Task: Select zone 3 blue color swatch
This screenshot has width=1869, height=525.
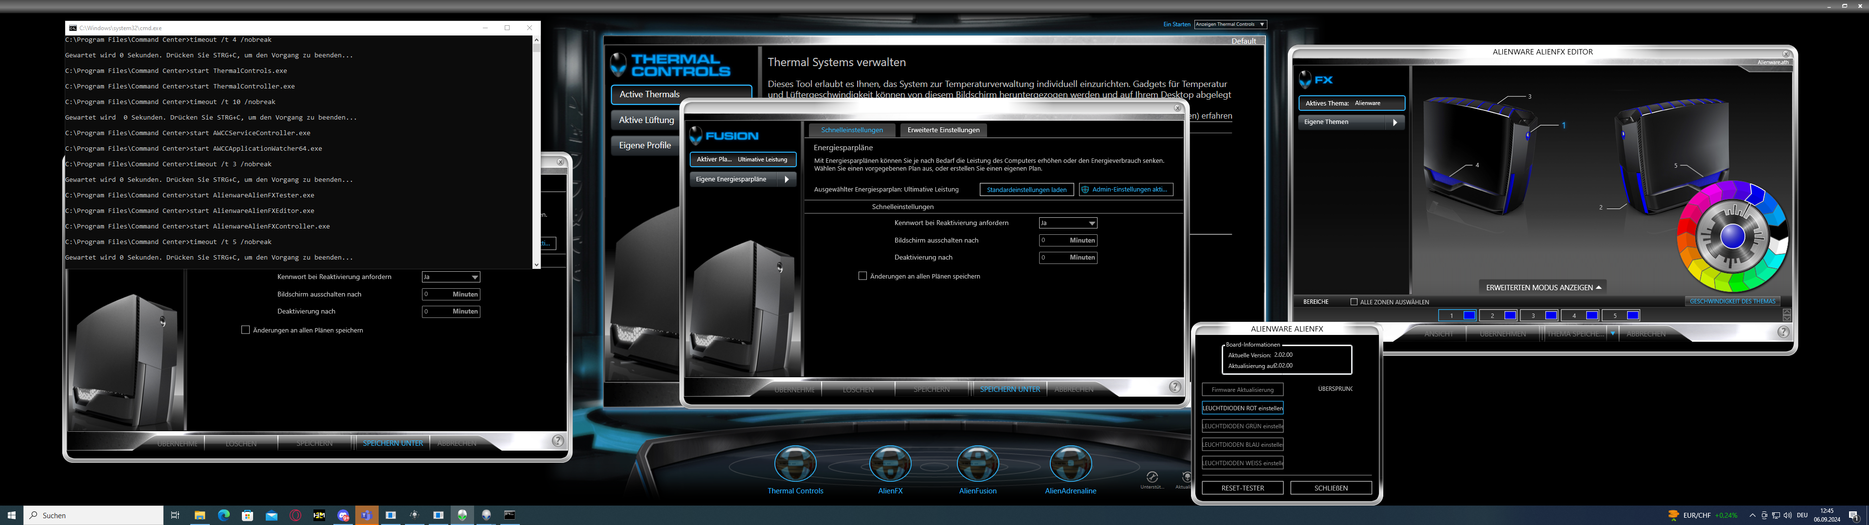Action: (x=1551, y=315)
